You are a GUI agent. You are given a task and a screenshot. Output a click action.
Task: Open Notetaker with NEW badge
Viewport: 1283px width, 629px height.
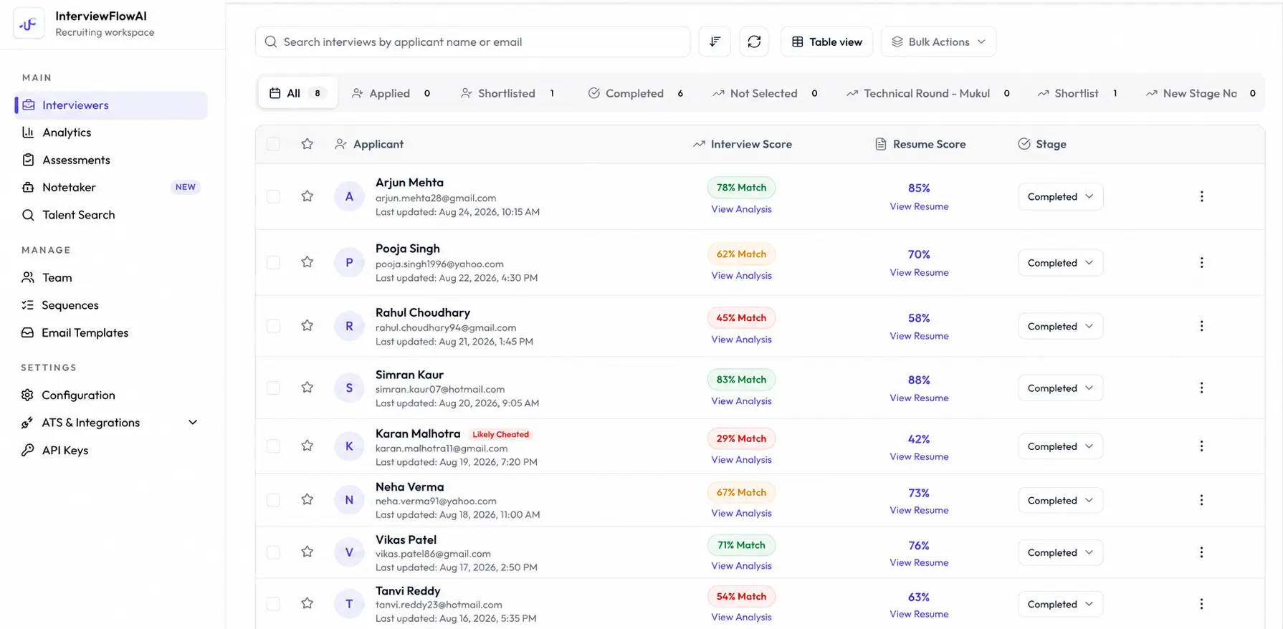(111, 187)
